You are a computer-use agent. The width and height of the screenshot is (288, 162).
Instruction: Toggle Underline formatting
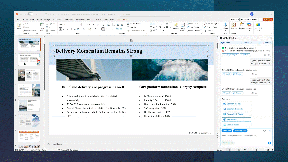pyautogui.click(x=68, y=29)
